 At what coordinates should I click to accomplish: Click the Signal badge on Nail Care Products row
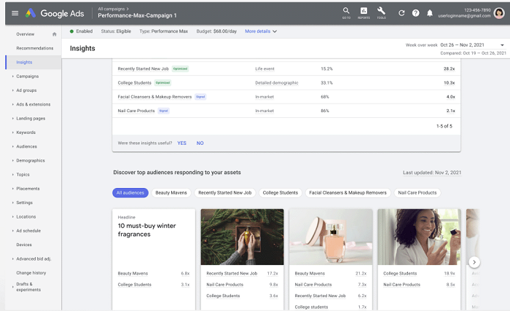(164, 111)
